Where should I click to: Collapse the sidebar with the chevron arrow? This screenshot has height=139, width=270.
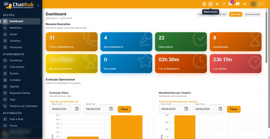coord(38,6)
